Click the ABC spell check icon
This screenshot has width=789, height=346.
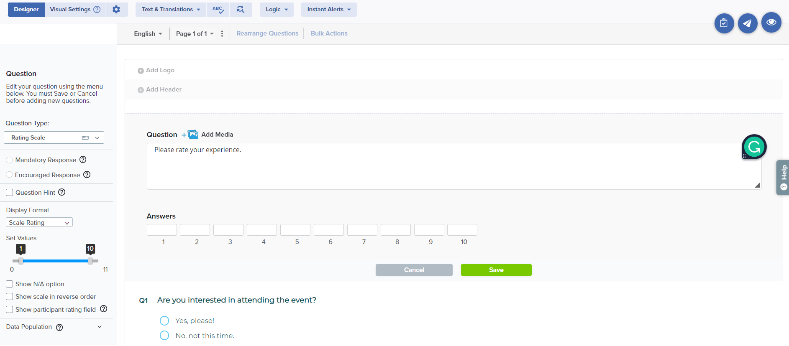[218, 10]
